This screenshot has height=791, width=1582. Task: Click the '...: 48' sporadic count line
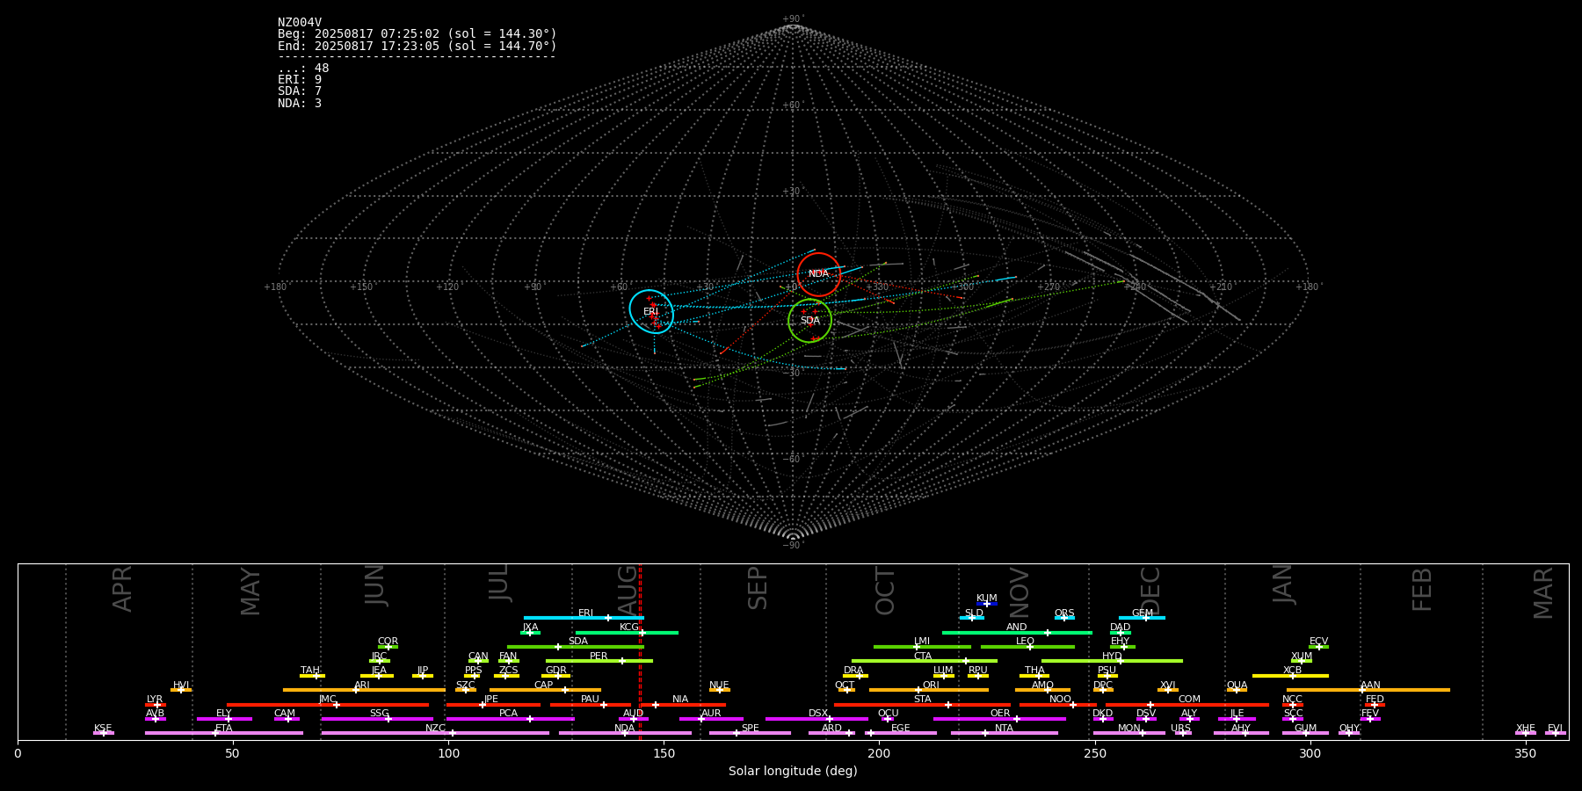tap(303, 69)
